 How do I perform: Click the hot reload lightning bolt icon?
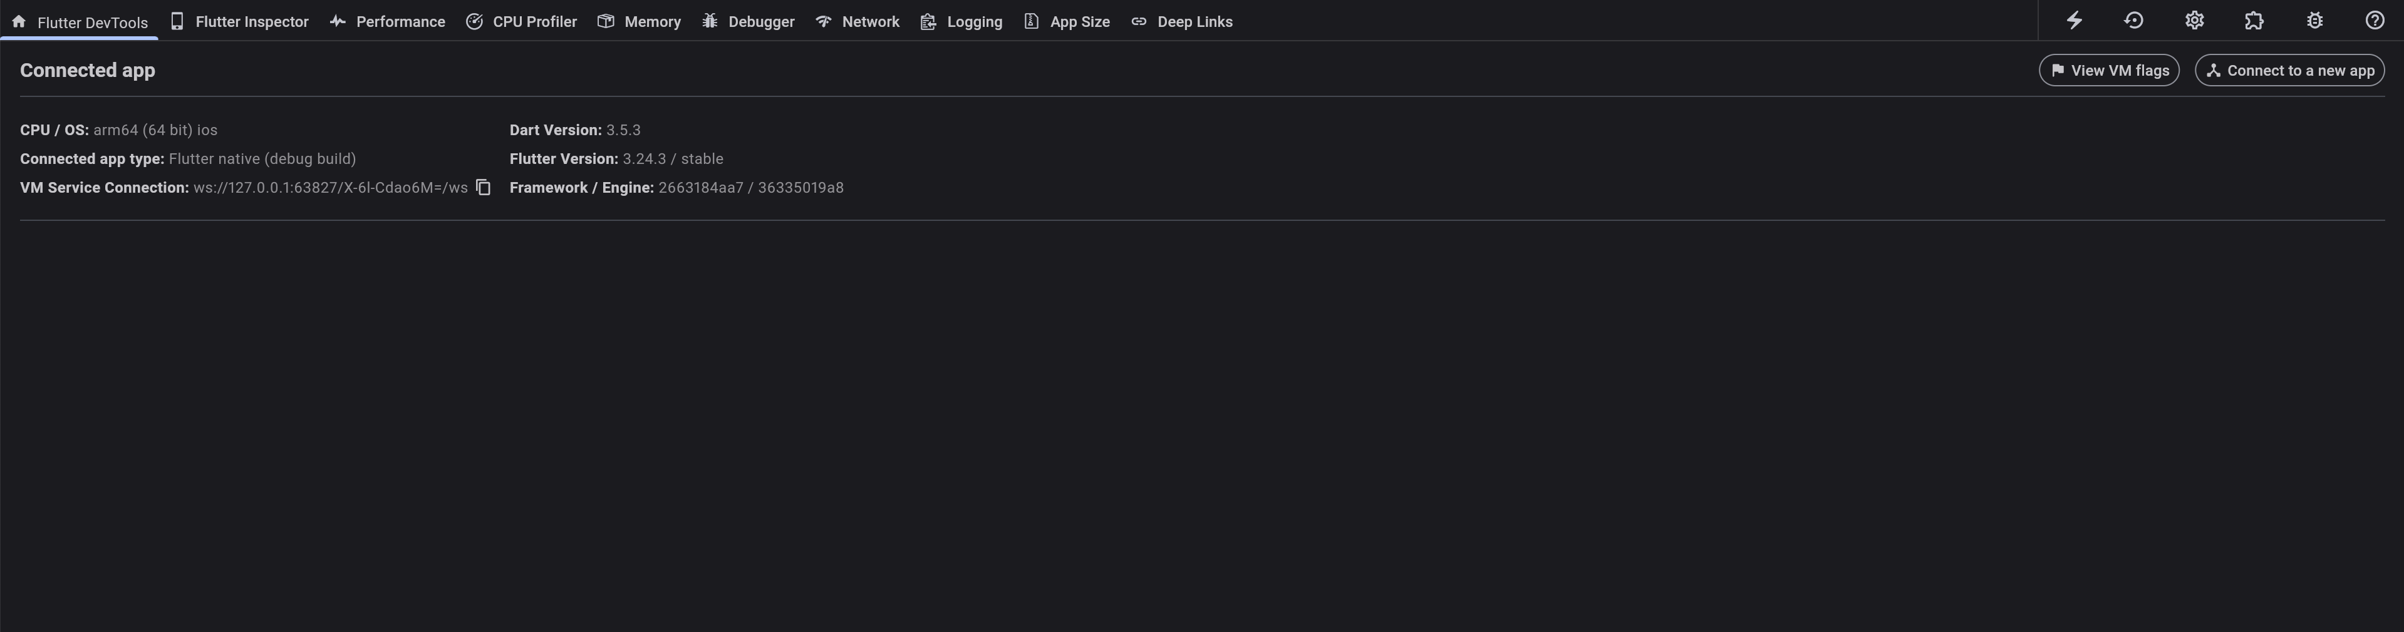pyautogui.click(x=2074, y=21)
